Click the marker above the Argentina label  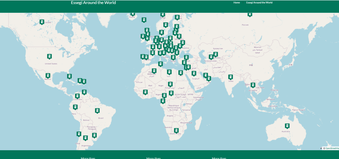(86, 138)
